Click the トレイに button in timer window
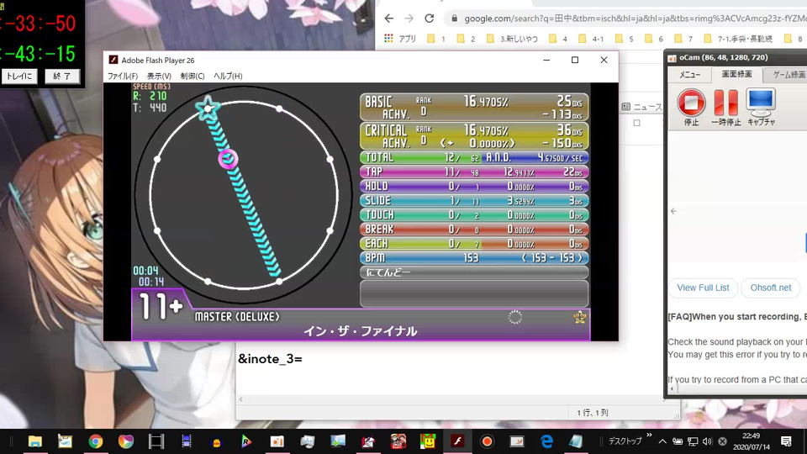807x454 pixels. 19,77
